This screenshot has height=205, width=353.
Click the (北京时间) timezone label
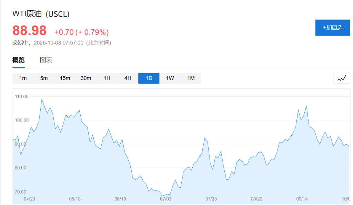99,43
